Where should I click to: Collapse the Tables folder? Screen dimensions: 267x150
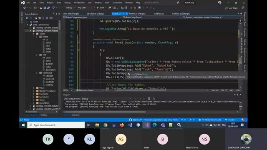pos(33,34)
